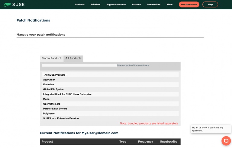Expand the Partners navigation menu
Image resolution: width=232 pixels, height=148 pixels.
[136, 5]
